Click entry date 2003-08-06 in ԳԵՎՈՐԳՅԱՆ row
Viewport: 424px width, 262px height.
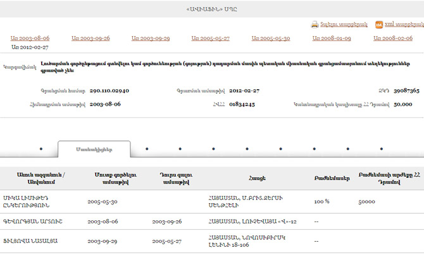[103, 221]
